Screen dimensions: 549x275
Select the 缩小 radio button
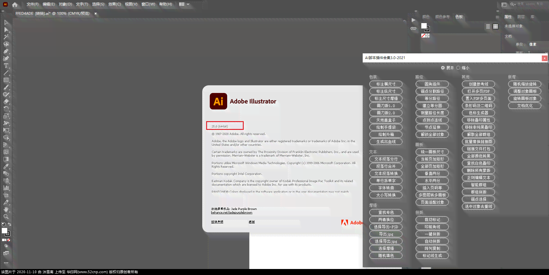pyautogui.click(x=458, y=68)
